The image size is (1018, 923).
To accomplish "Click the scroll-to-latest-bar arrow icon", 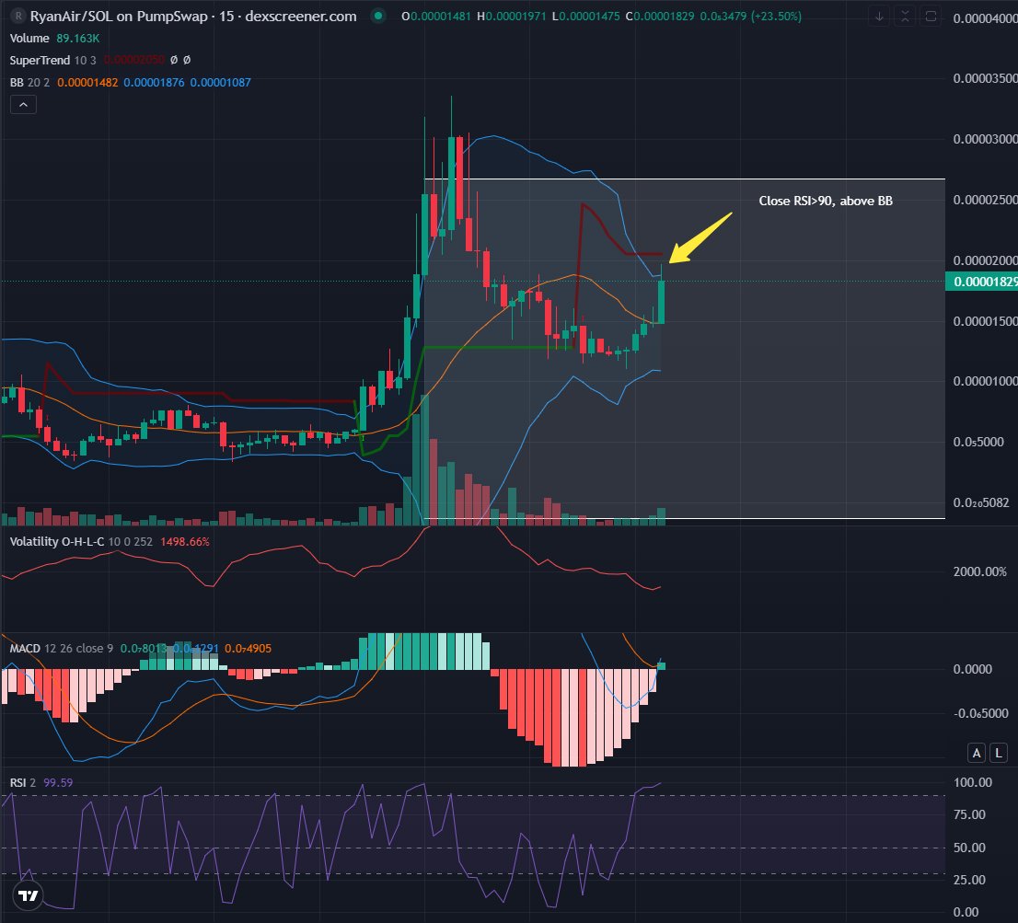I will pyautogui.click(x=879, y=17).
